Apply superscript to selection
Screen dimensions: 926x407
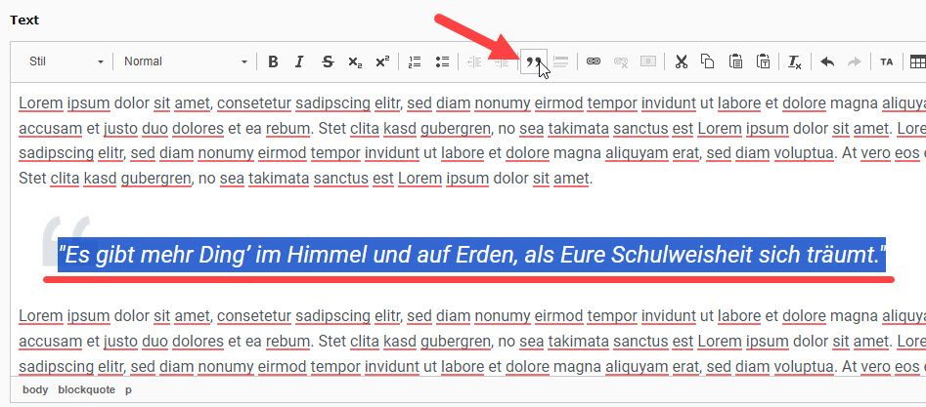[x=381, y=61]
